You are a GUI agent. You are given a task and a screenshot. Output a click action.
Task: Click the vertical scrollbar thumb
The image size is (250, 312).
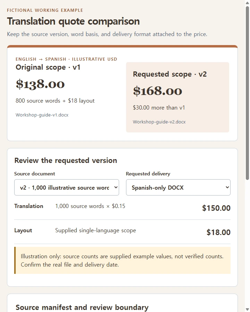pos(248,93)
